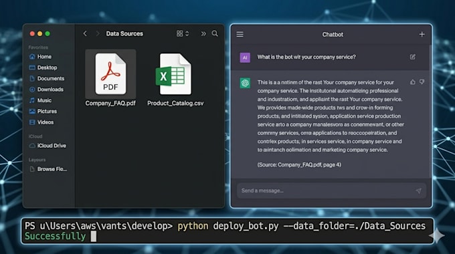Open the Finder icon view switcher

pos(183,33)
